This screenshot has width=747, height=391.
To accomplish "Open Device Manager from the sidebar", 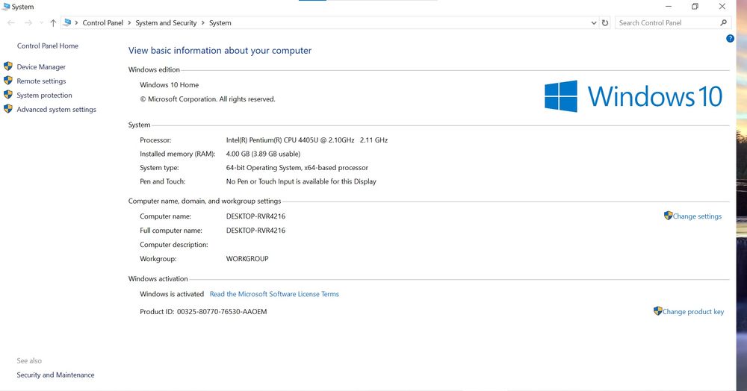I will tap(41, 67).
